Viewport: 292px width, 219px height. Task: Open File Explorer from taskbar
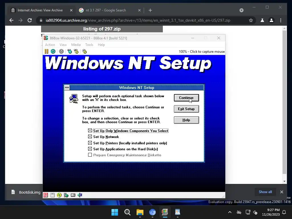[140, 212]
